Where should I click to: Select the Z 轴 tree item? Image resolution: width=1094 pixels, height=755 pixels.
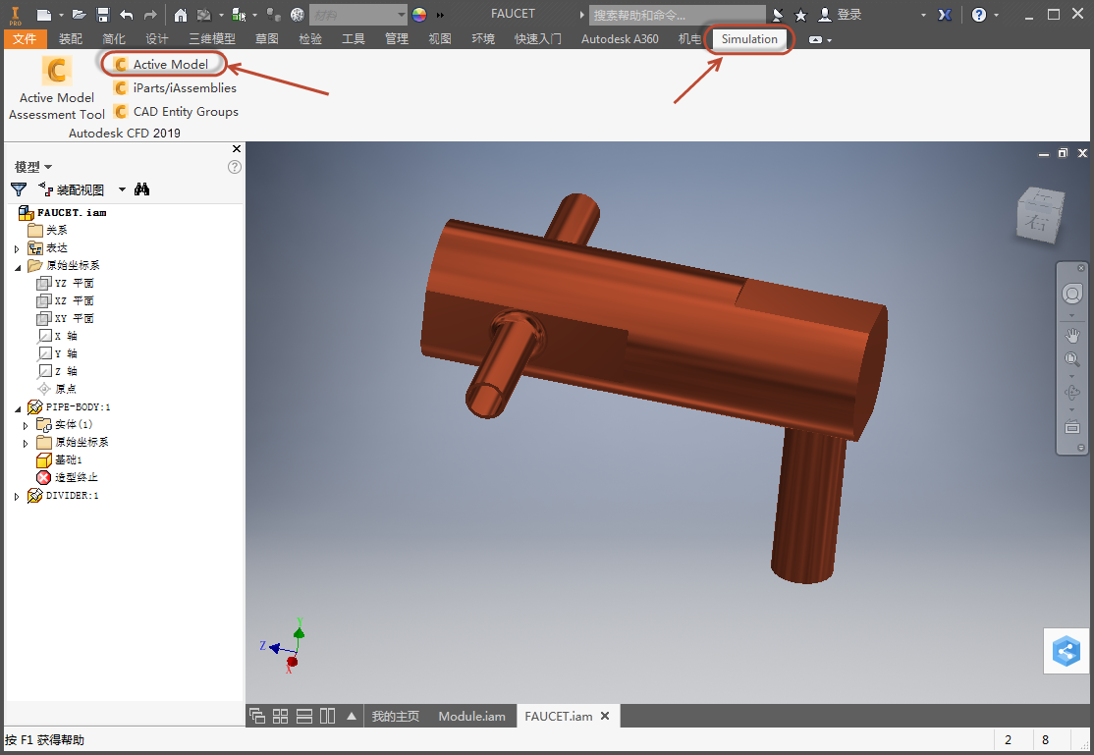(x=57, y=371)
